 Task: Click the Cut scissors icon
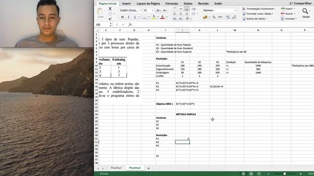[110, 9]
